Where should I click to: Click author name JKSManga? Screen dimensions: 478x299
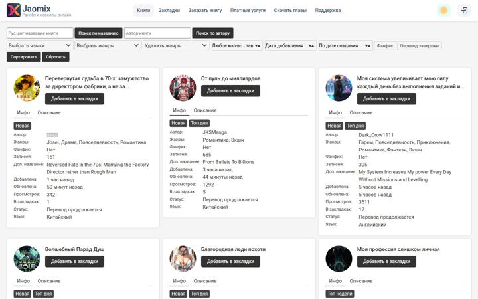(215, 132)
